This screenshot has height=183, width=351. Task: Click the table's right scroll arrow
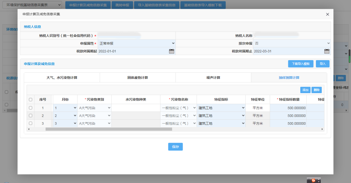pos(322,129)
